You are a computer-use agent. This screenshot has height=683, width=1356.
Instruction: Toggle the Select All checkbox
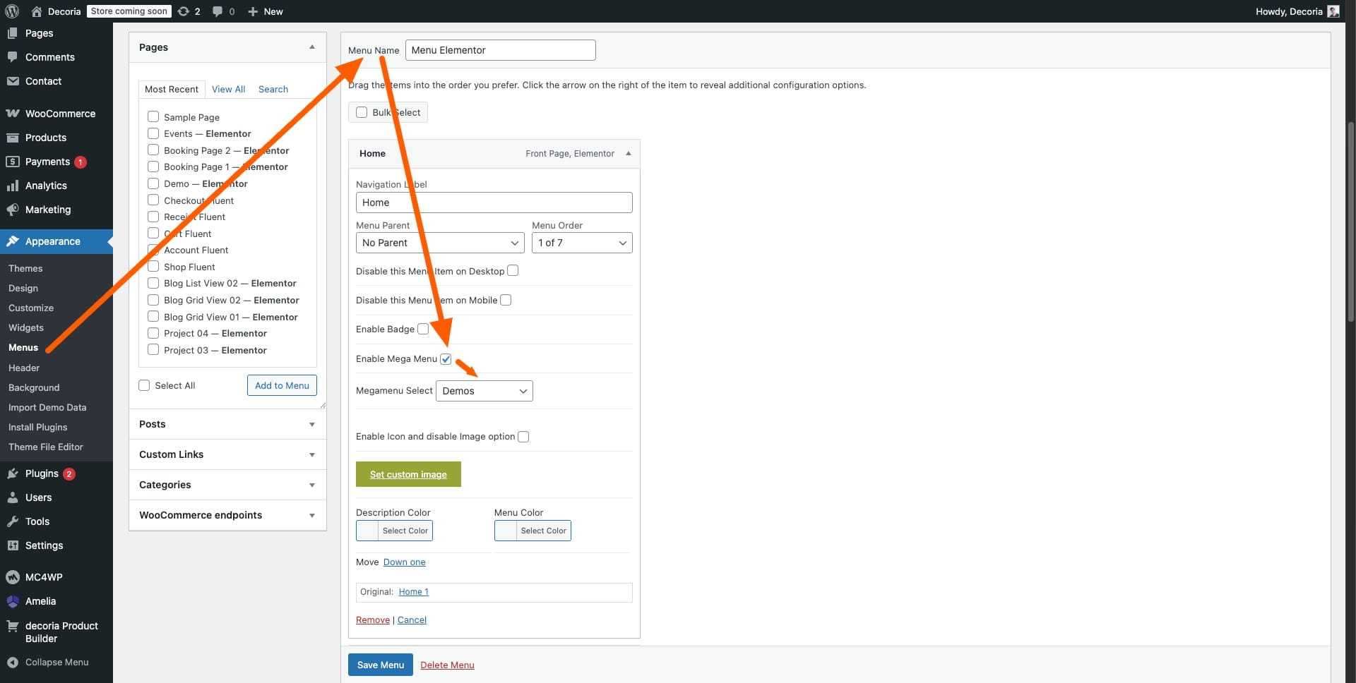pyautogui.click(x=144, y=385)
